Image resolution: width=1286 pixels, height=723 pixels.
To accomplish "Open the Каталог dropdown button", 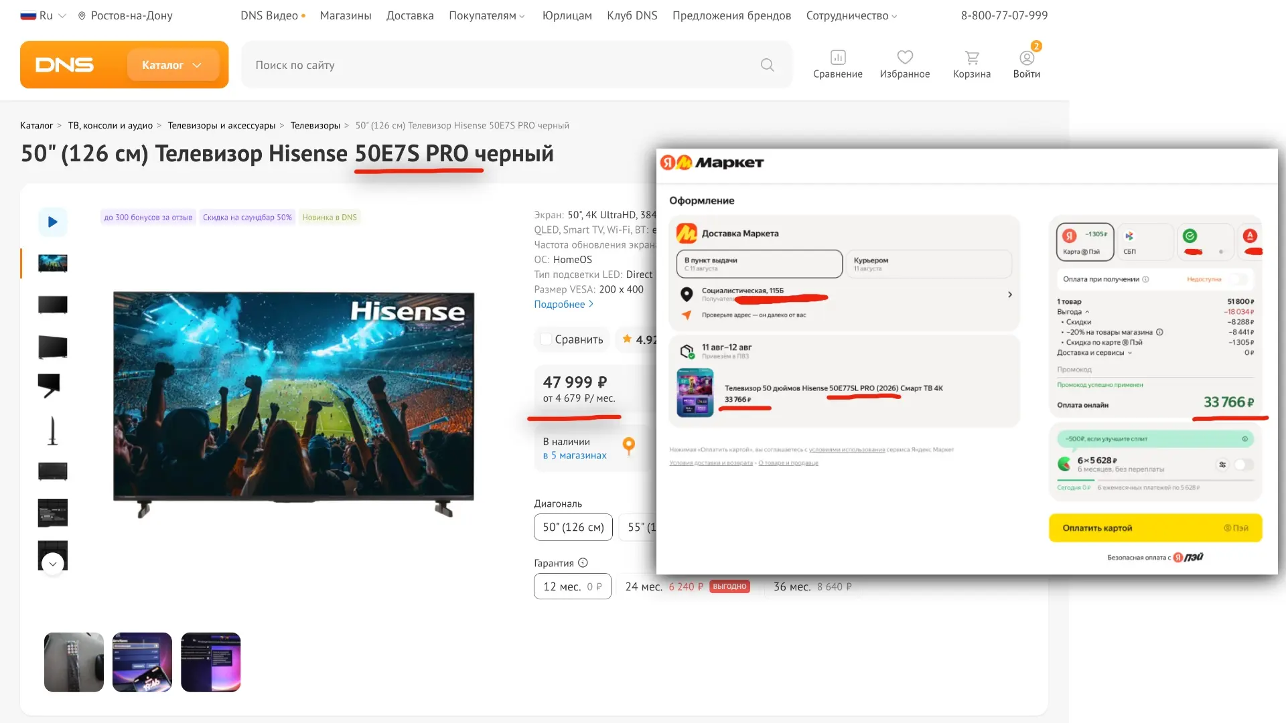I will [173, 65].
